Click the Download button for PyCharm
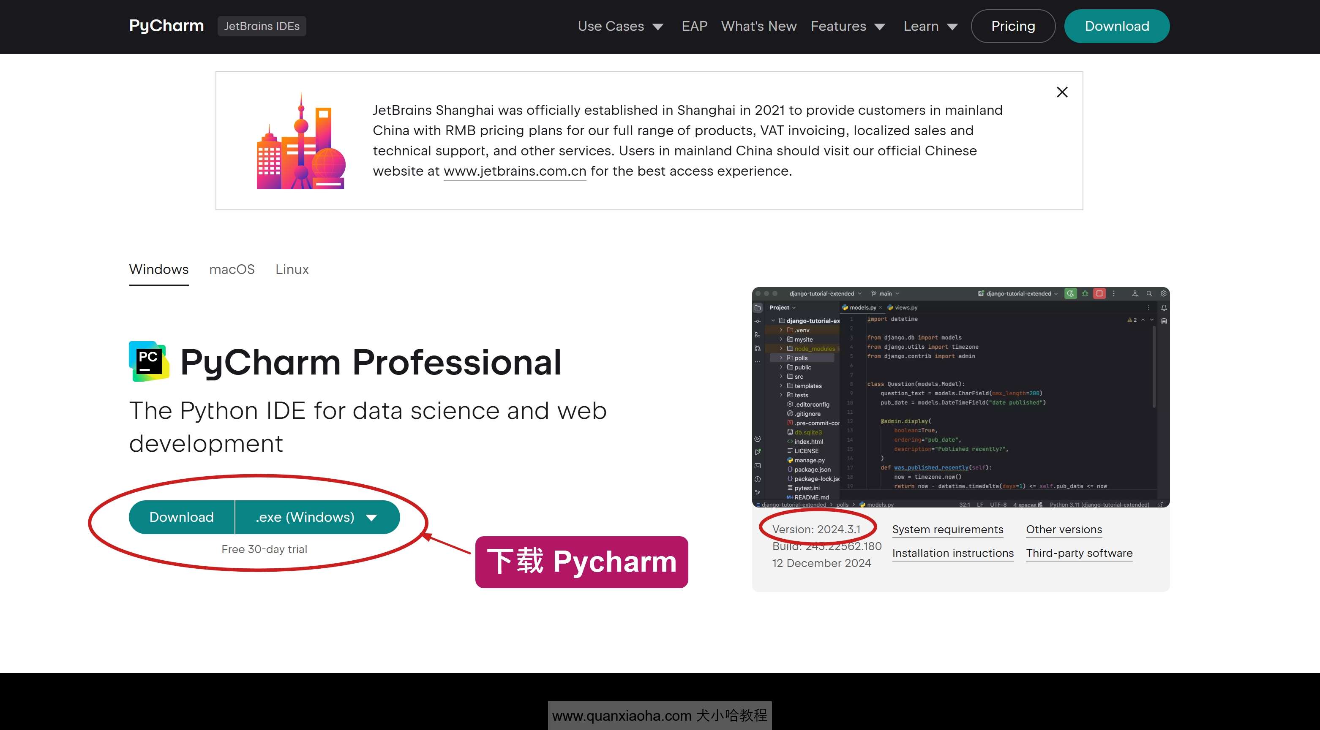The image size is (1320, 730). (x=180, y=517)
